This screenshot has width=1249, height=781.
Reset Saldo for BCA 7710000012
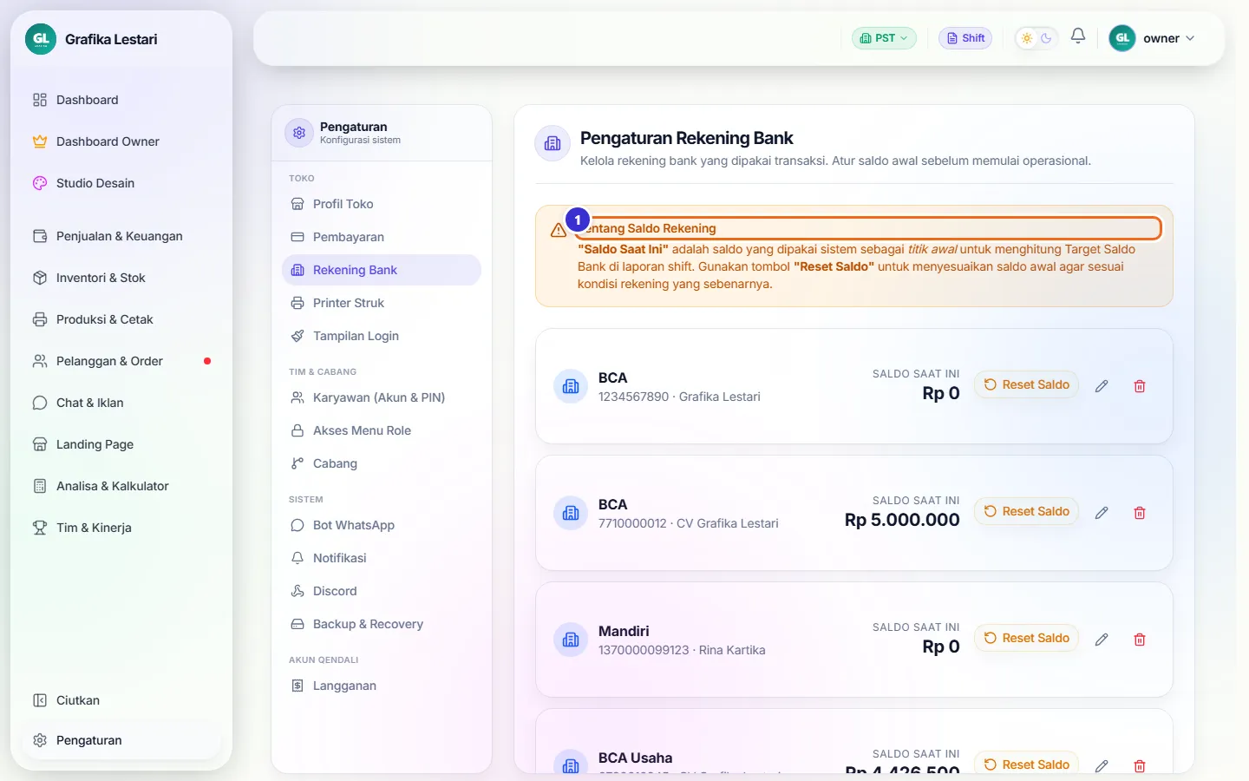point(1026,511)
